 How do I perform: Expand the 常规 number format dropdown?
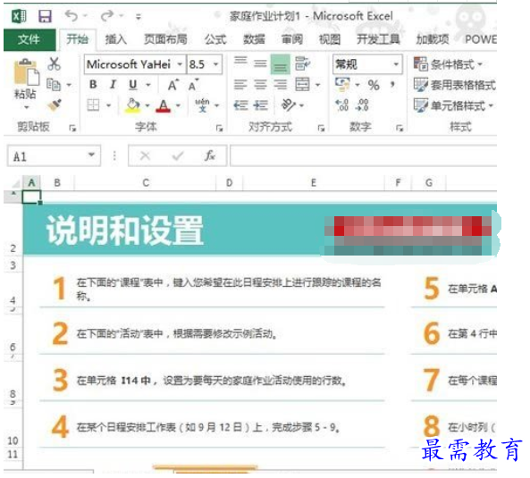[x=395, y=64]
